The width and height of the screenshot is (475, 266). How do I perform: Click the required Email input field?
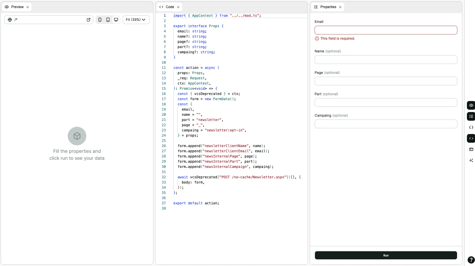coord(386,30)
